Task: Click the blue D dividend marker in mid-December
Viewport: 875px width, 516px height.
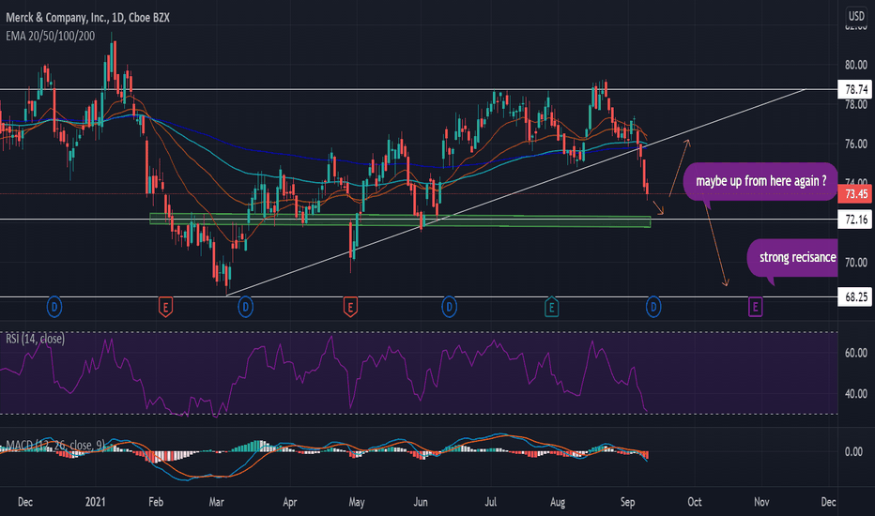Action: (54, 307)
